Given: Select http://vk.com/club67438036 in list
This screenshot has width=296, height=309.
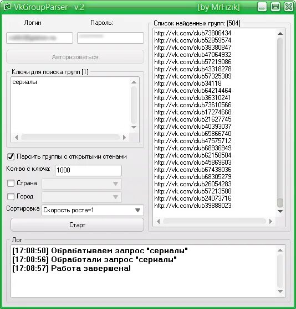Looking at the screenshot, I should (x=193, y=170).
